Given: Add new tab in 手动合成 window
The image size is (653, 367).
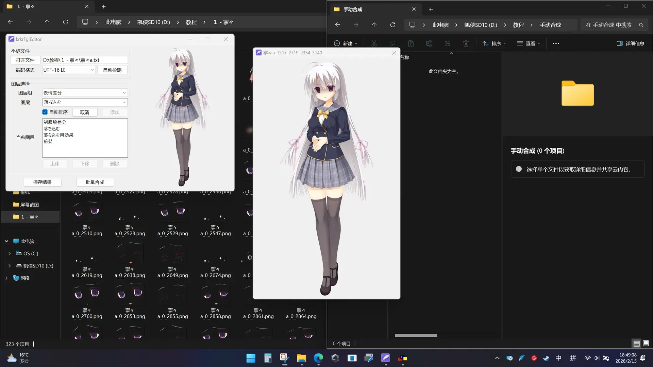Looking at the screenshot, I should coord(431,10).
